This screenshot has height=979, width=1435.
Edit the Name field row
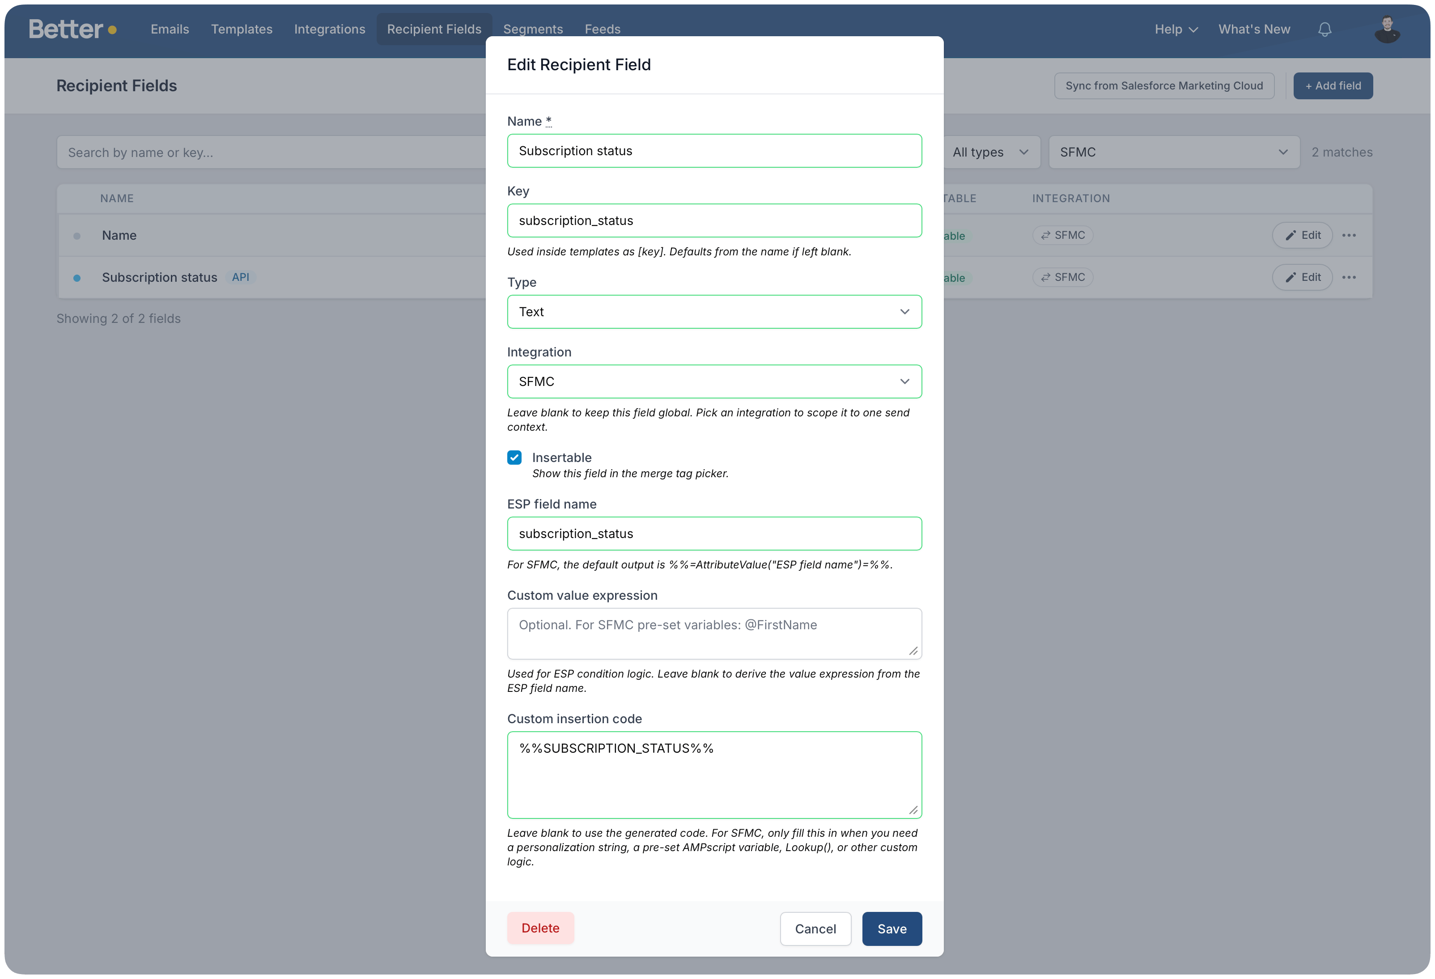tap(1302, 235)
